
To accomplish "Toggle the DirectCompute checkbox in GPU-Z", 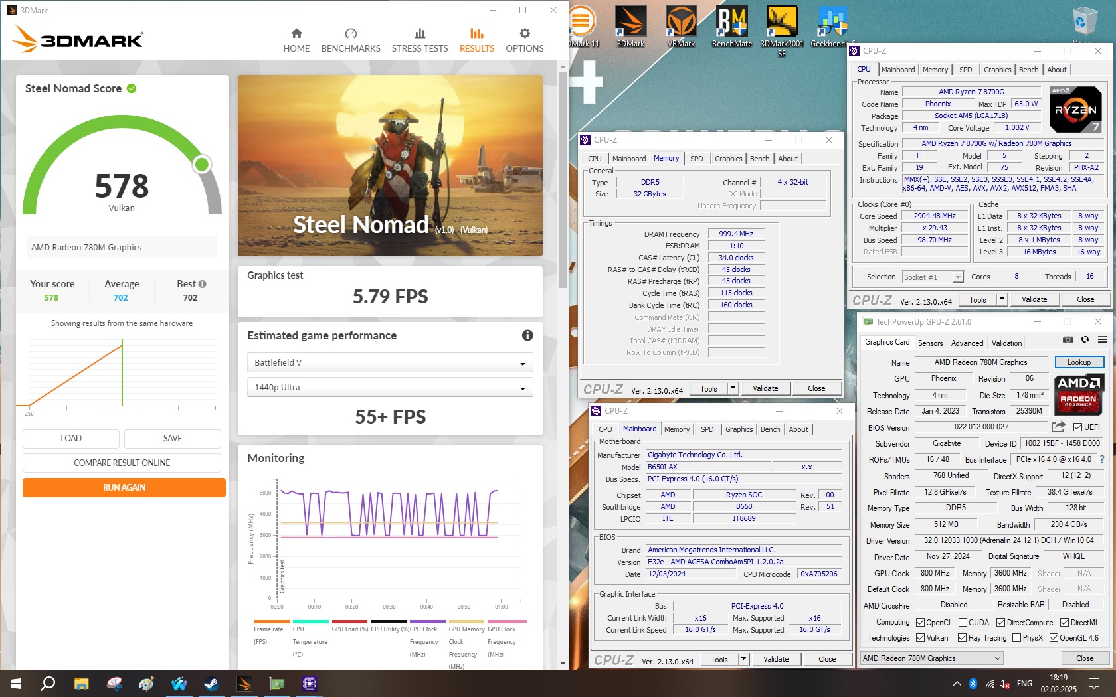I will [x=1001, y=623].
